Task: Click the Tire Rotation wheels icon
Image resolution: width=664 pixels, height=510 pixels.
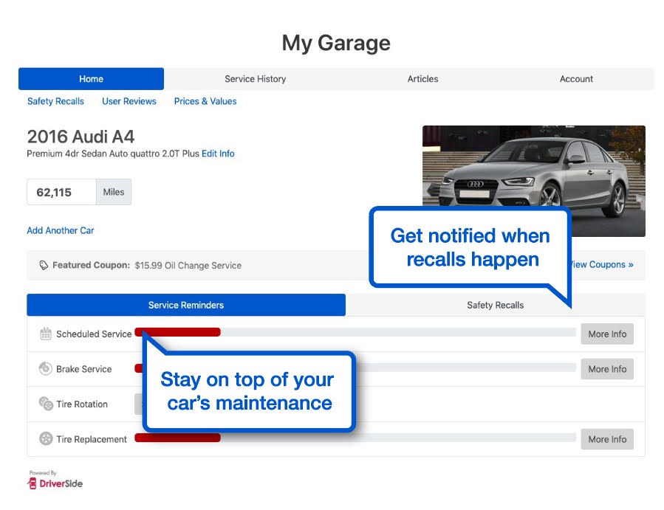Action: 46,404
